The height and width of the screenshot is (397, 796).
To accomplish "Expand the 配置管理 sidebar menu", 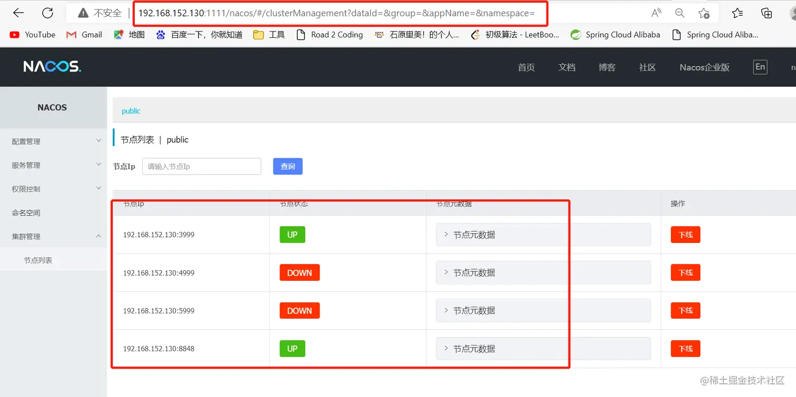I will pyautogui.click(x=53, y=141).
